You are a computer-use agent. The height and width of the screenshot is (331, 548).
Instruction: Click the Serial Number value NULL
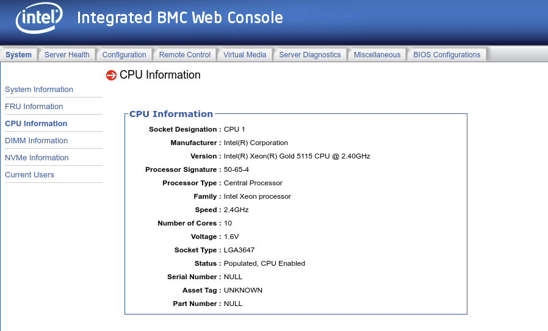click(x=233, y=277)
